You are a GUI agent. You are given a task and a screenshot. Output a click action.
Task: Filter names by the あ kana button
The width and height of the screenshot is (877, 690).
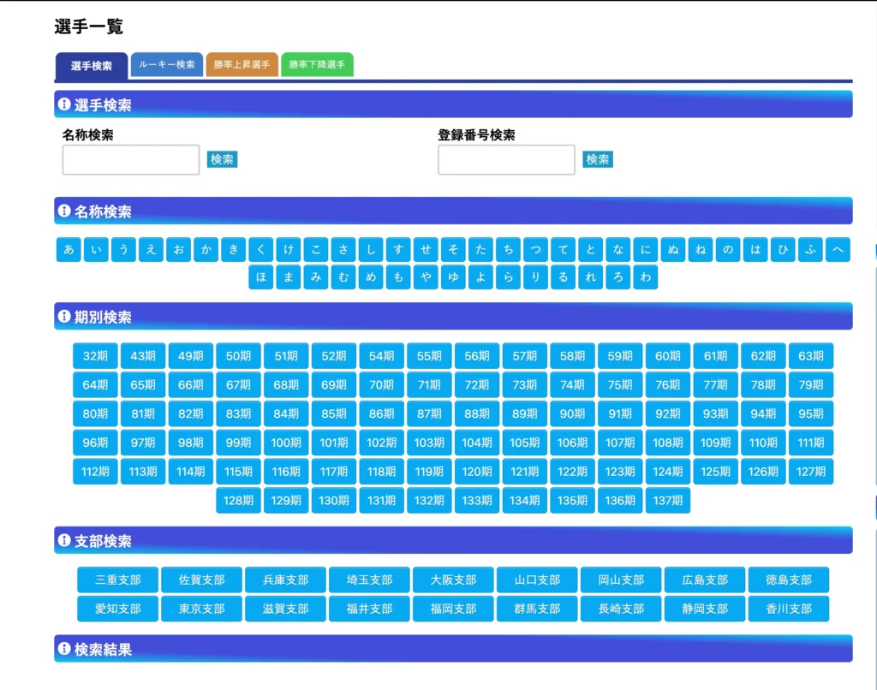click(x=69, y=250)
